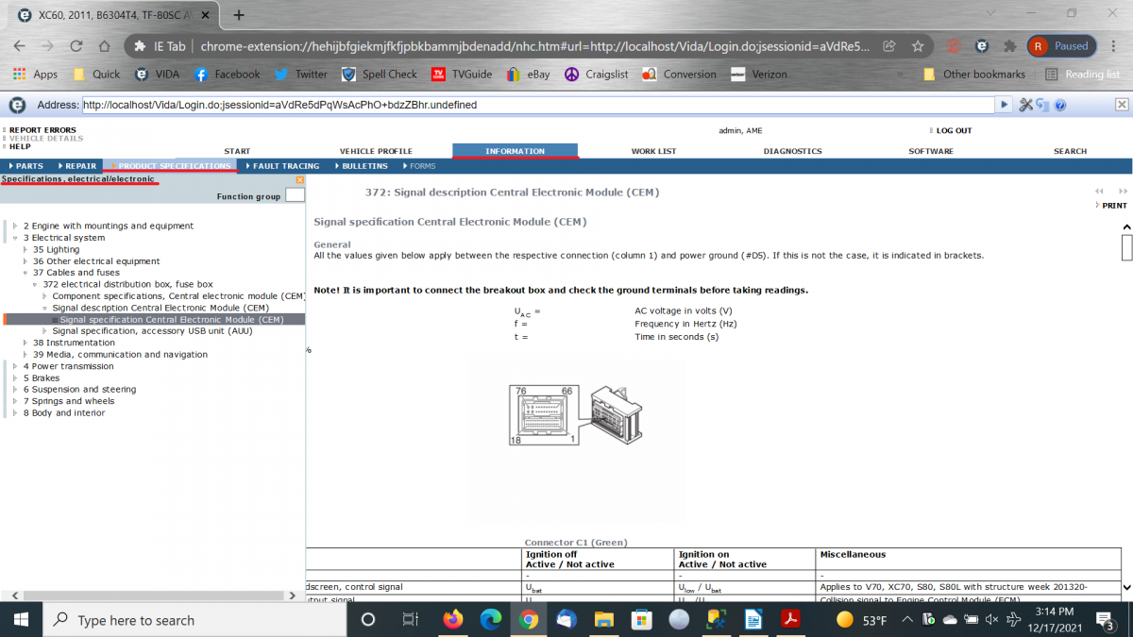Click the LOG OUT link
1133x637 pixels.
[953, 131]
